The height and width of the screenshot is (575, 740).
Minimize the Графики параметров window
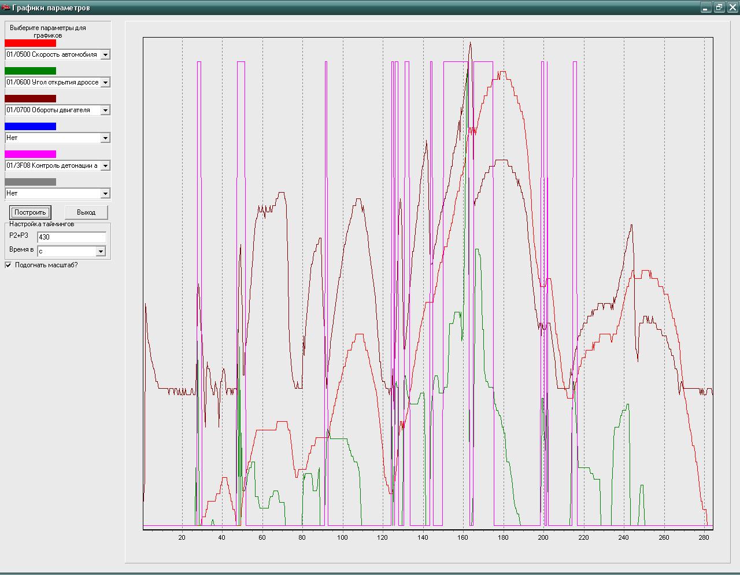706,8
